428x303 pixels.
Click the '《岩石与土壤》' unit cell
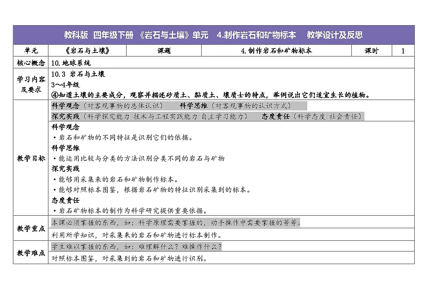(87, 50)
